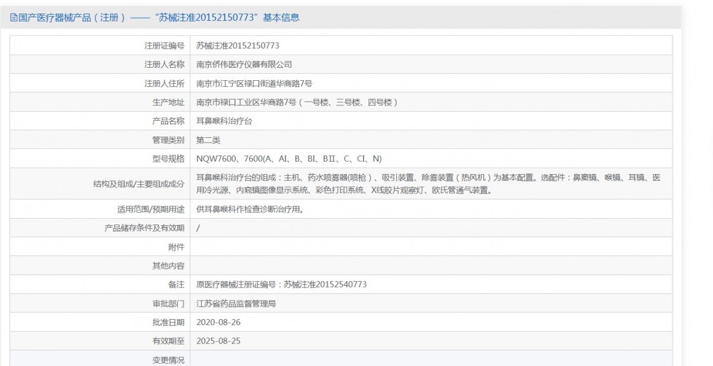
Task: Select approval date 2020-08-26
Action: [x=219, y=322]
